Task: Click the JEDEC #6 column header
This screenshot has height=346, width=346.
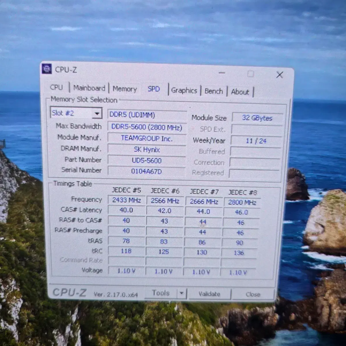Action: [165, 191]
